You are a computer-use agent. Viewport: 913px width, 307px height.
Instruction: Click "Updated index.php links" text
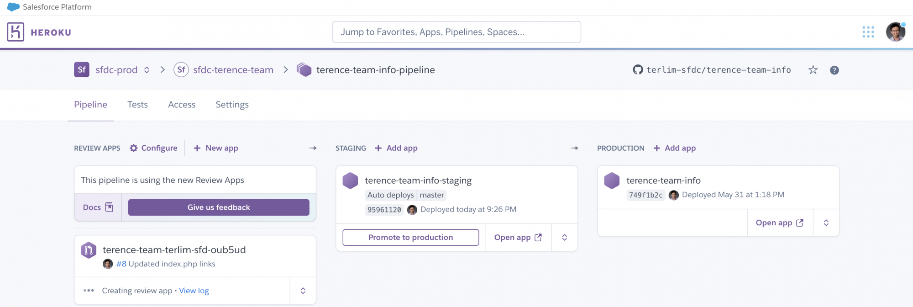coord(172,264)
